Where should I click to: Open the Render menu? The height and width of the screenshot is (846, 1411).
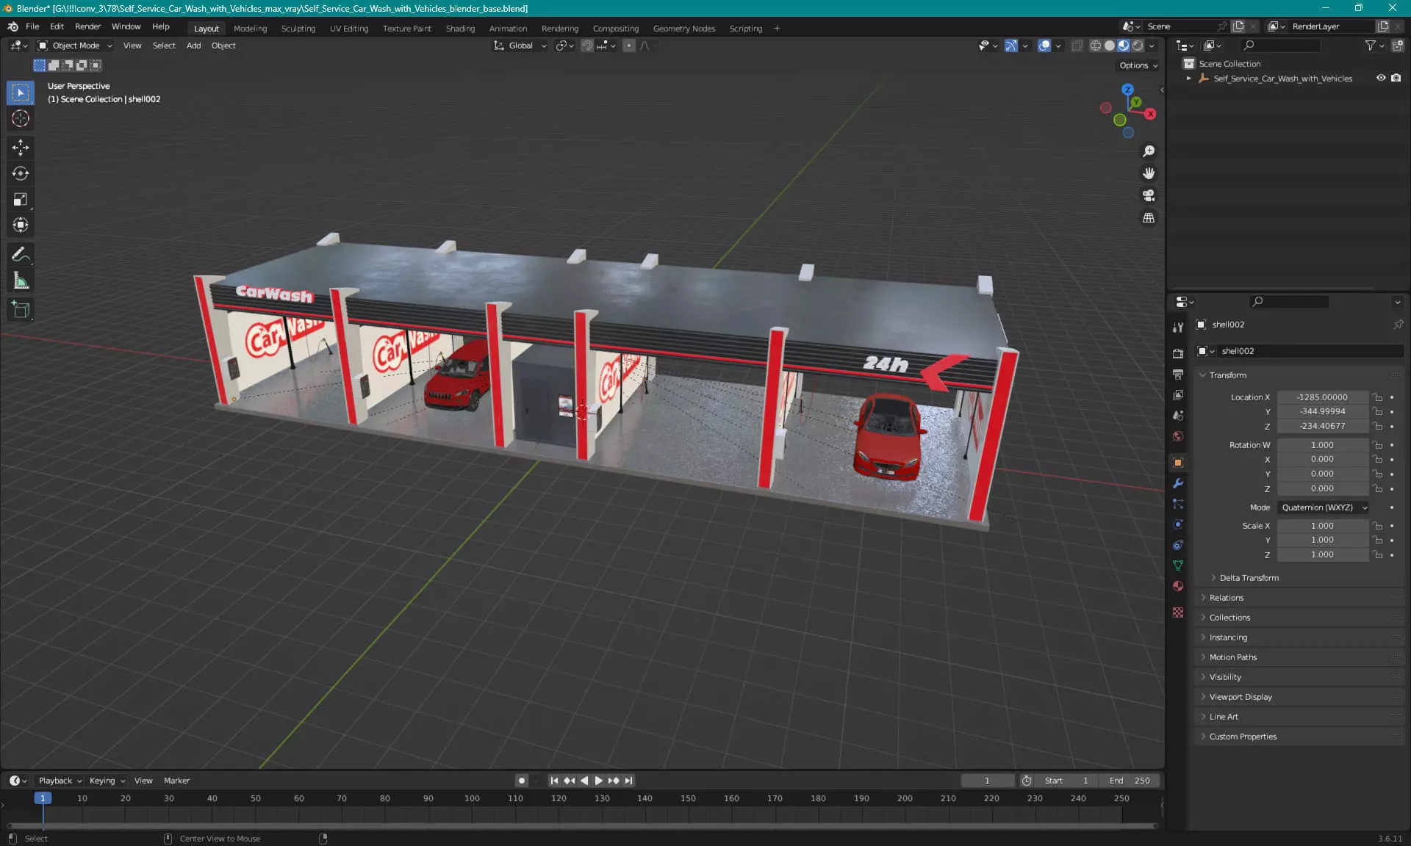click(87, 26)
